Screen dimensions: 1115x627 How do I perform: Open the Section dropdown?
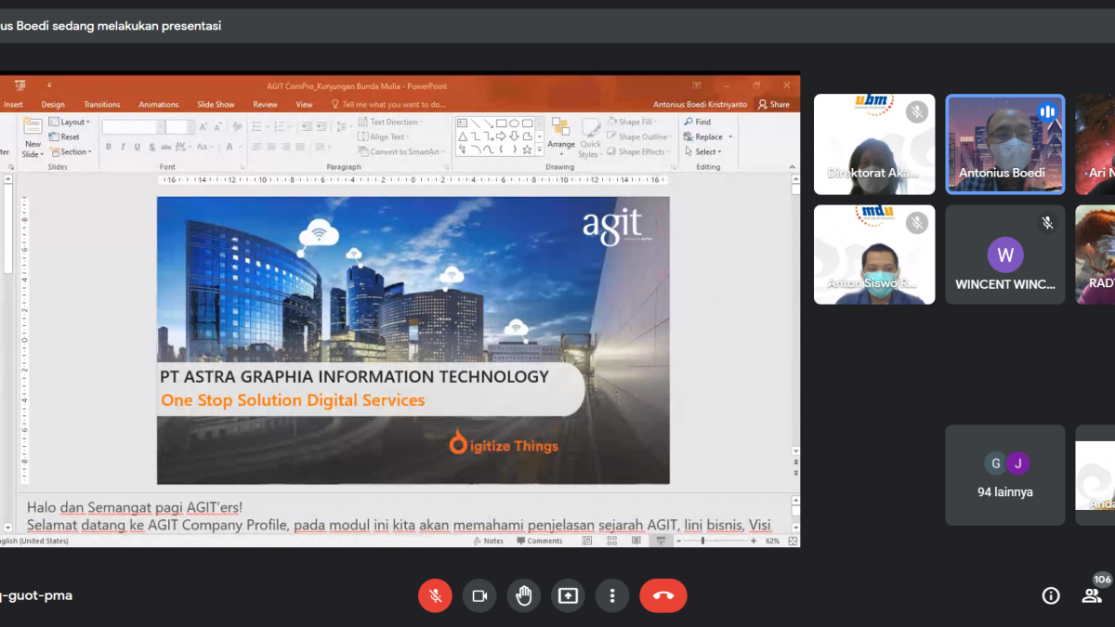tap(71, 152)
